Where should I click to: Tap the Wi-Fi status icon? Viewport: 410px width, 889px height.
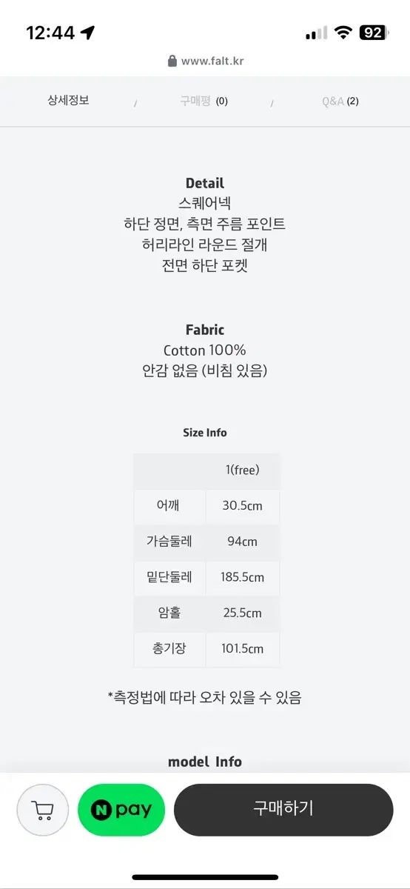(x=343, y=33)
